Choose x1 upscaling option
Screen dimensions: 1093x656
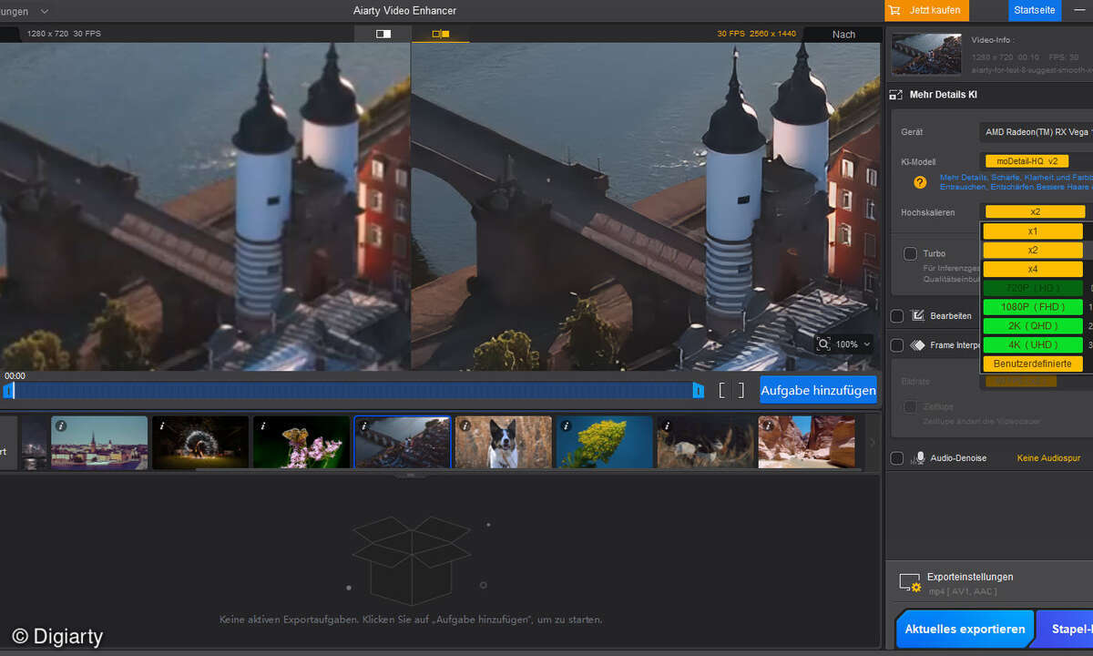[1033, 231]
